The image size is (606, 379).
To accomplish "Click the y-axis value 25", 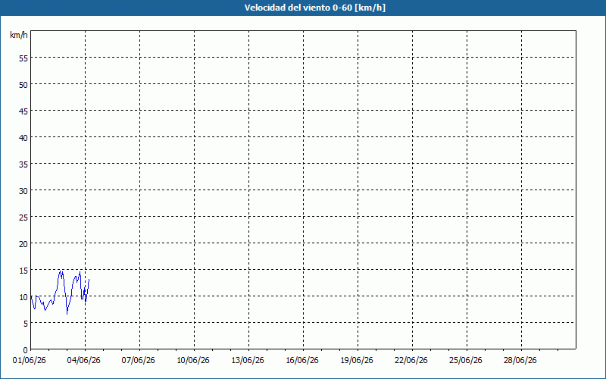I will (23, 218).
